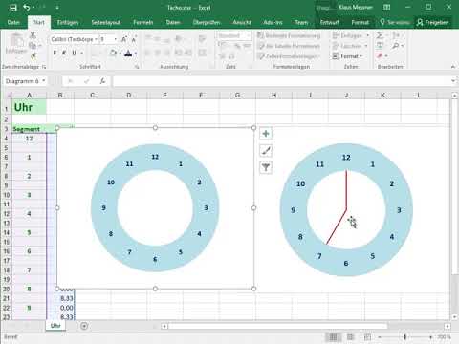459x344 pixels.
Task: Click the Copy icon in clipboard group
Action: click(33, 46)
